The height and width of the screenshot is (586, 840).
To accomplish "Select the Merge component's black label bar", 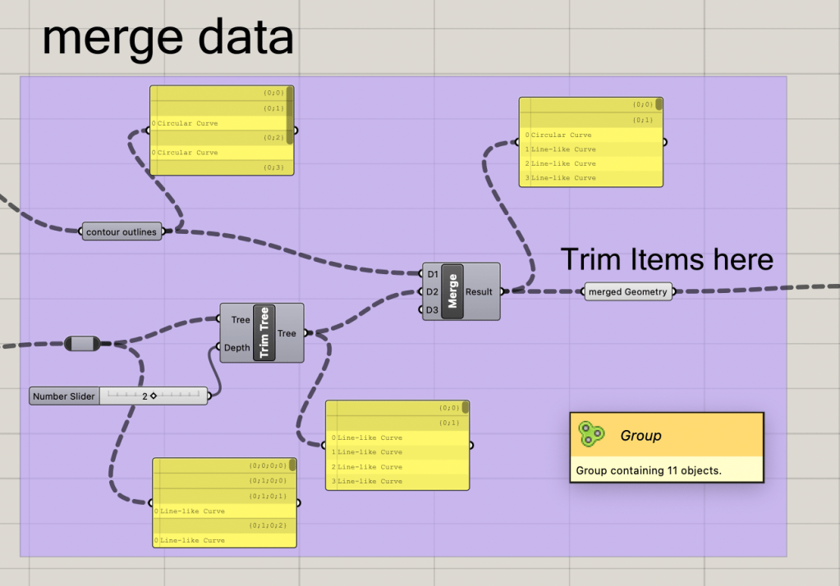I will pyautogui.click(x=452, y=291).
